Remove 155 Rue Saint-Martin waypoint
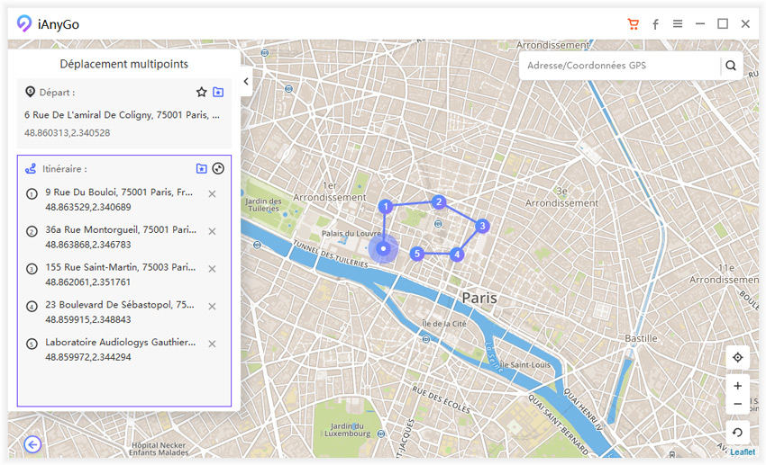This screenshot has height=465, width=766. point(212,269)
